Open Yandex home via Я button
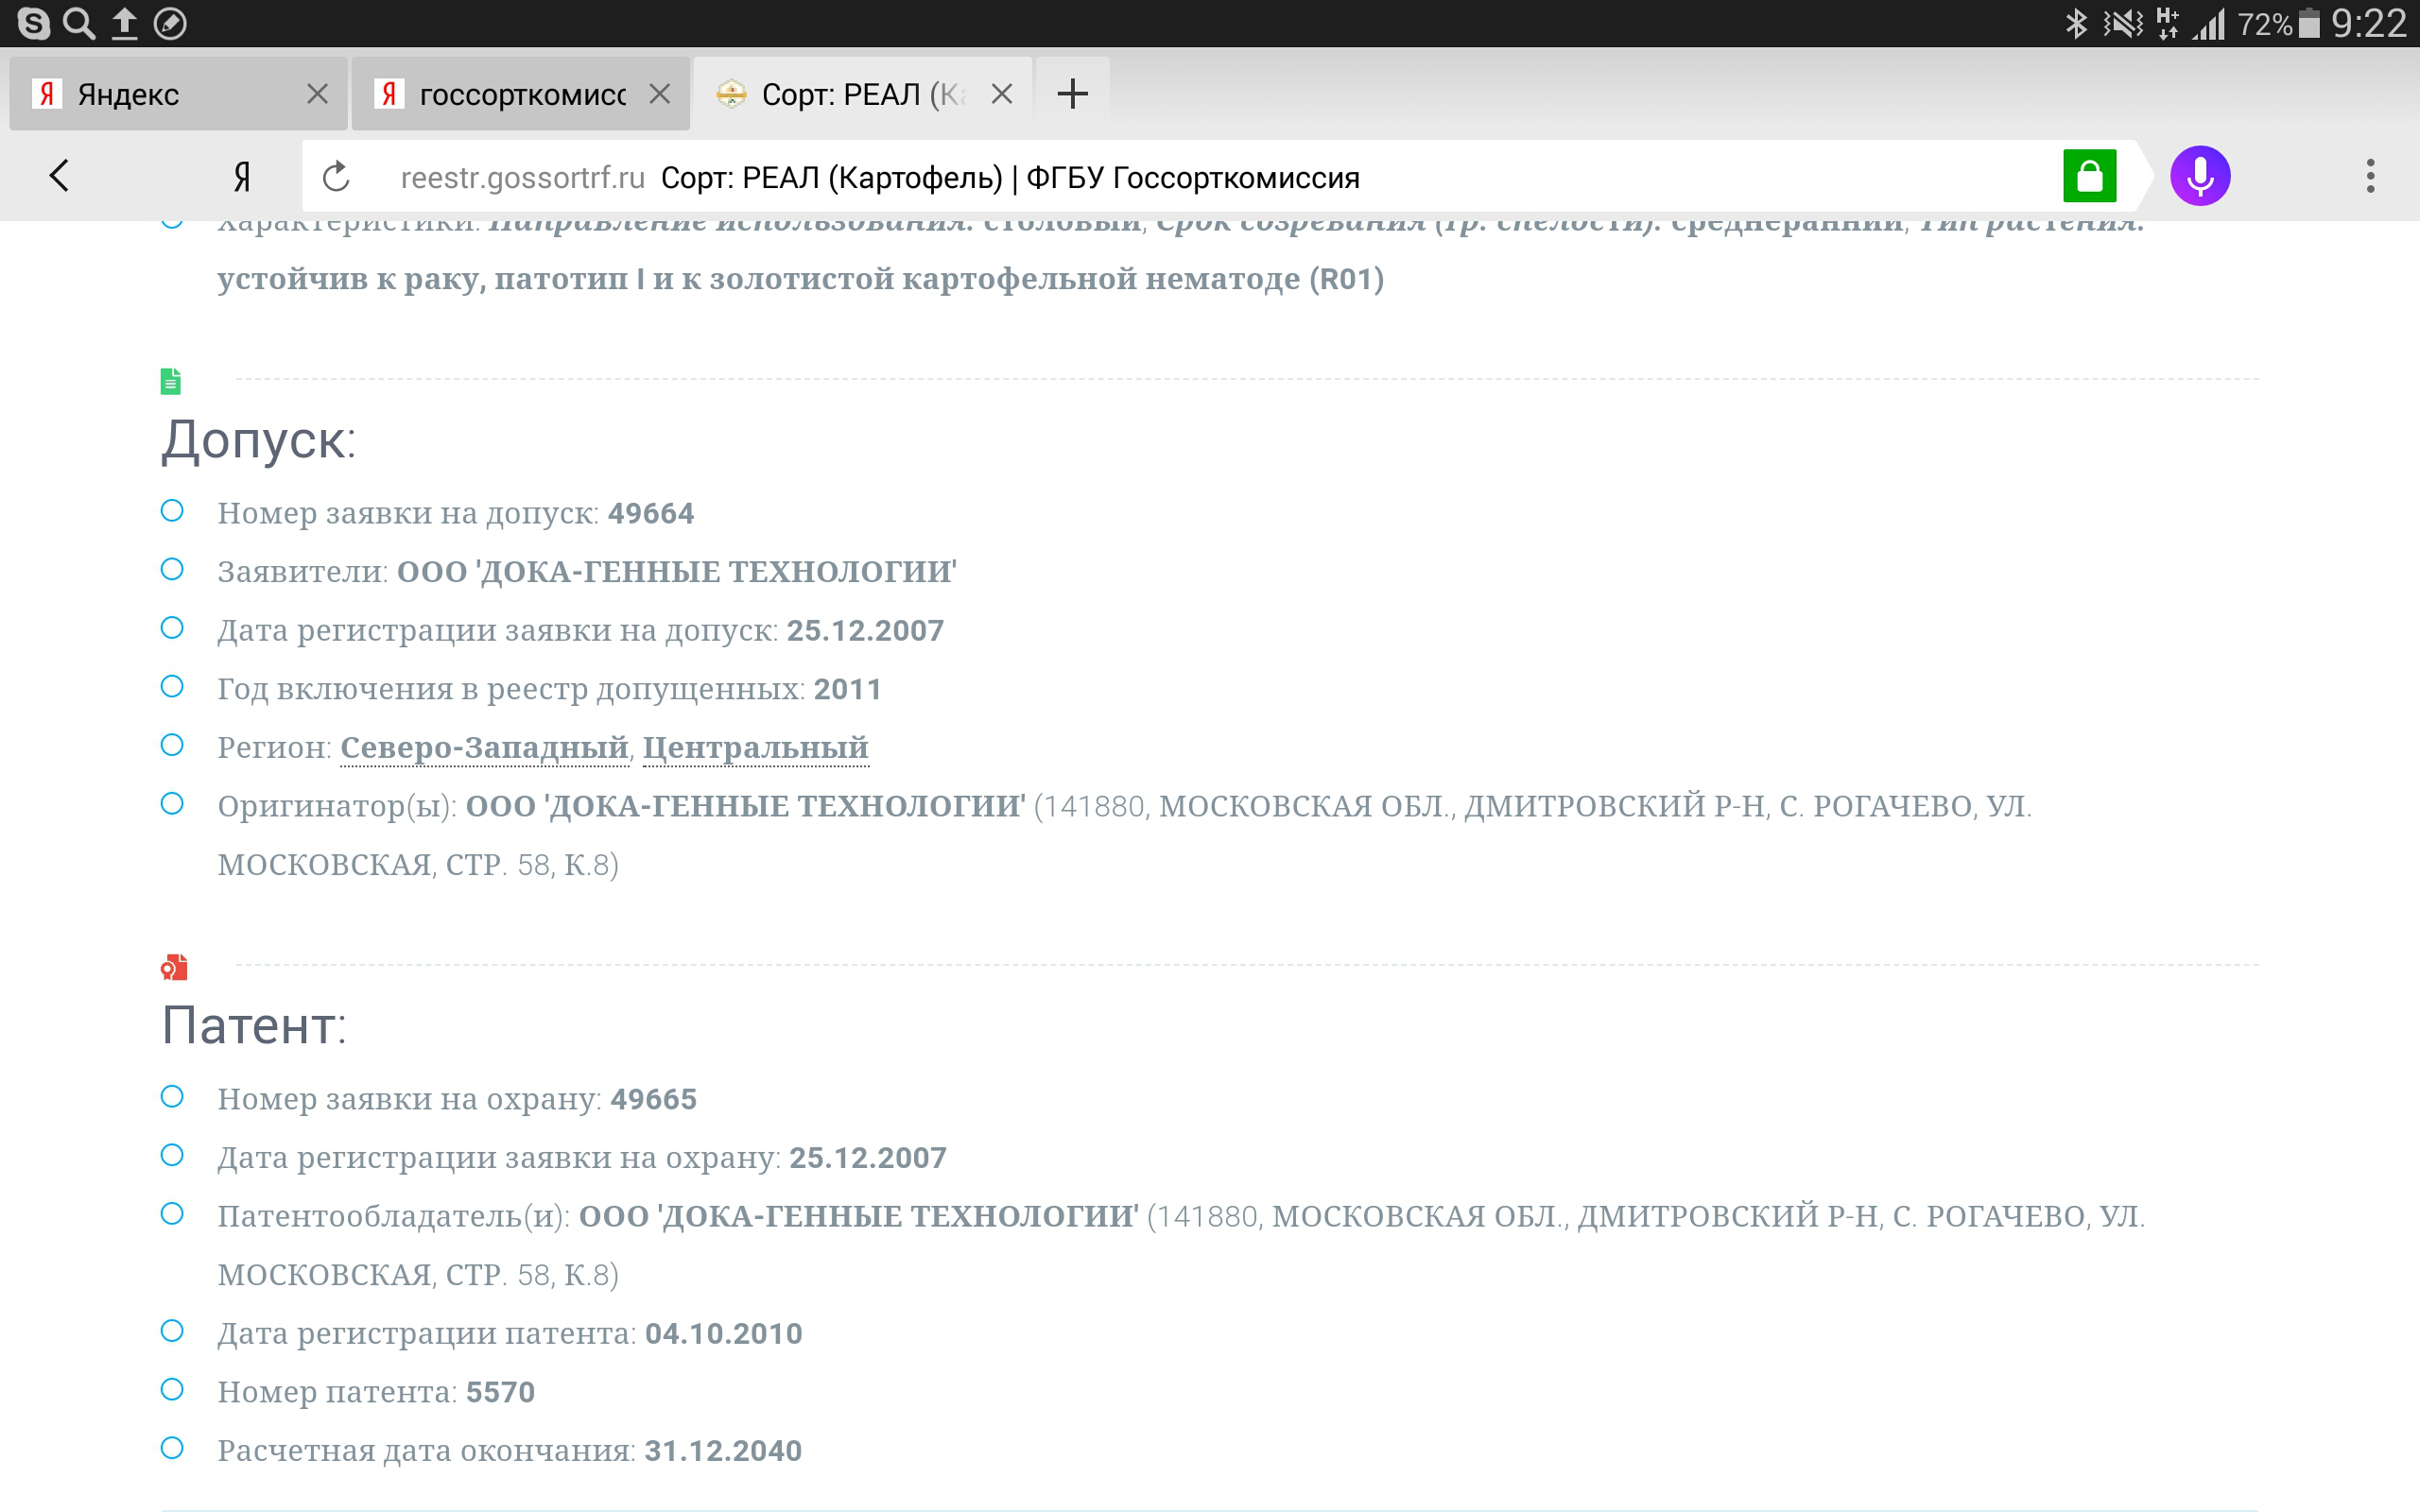The image size is (2420, 1512). [242, 177]
